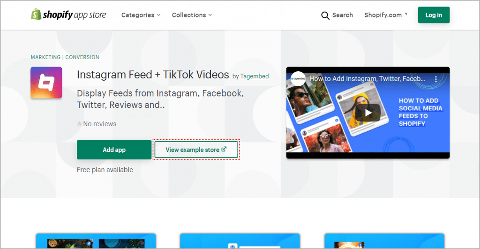Open the Marketing category link
The image size is (480, 249).
click(45, 57)
